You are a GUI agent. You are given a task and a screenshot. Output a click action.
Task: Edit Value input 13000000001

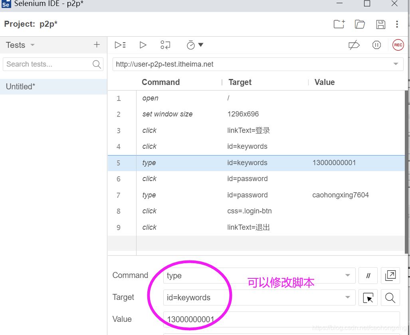[x=281, y=319]
